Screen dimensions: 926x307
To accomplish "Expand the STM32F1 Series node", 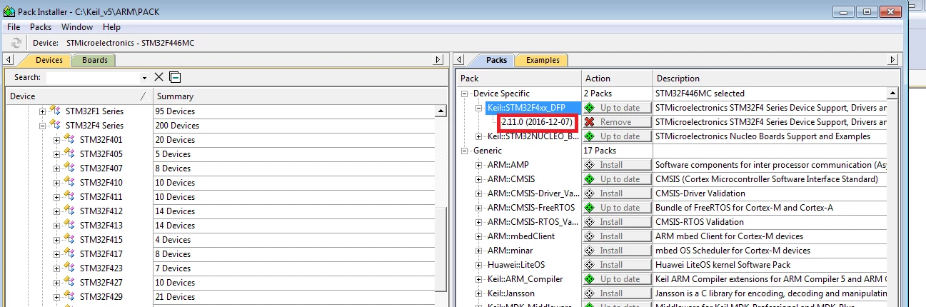I will [42, 111].
